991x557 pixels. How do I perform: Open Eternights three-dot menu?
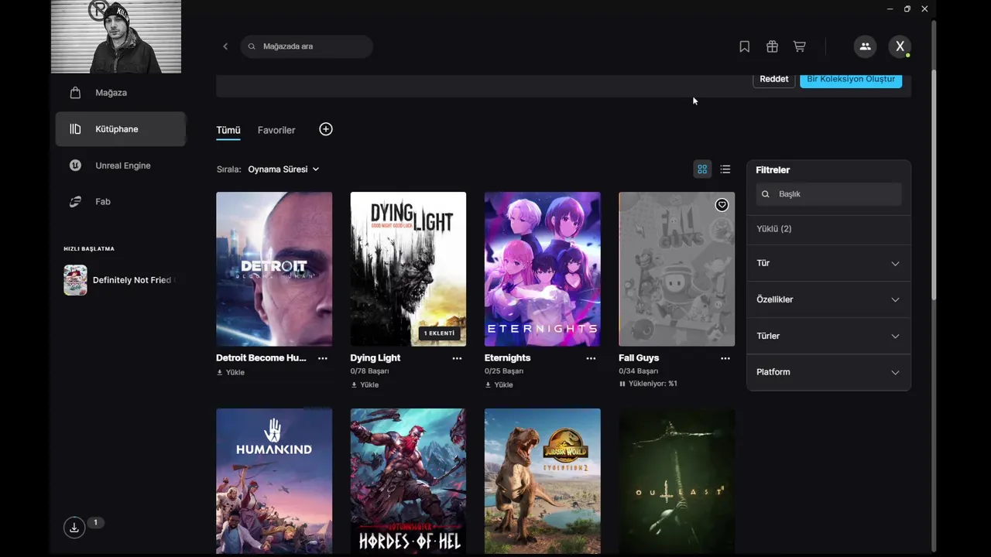pyautogui.click(x=591, y=358)
